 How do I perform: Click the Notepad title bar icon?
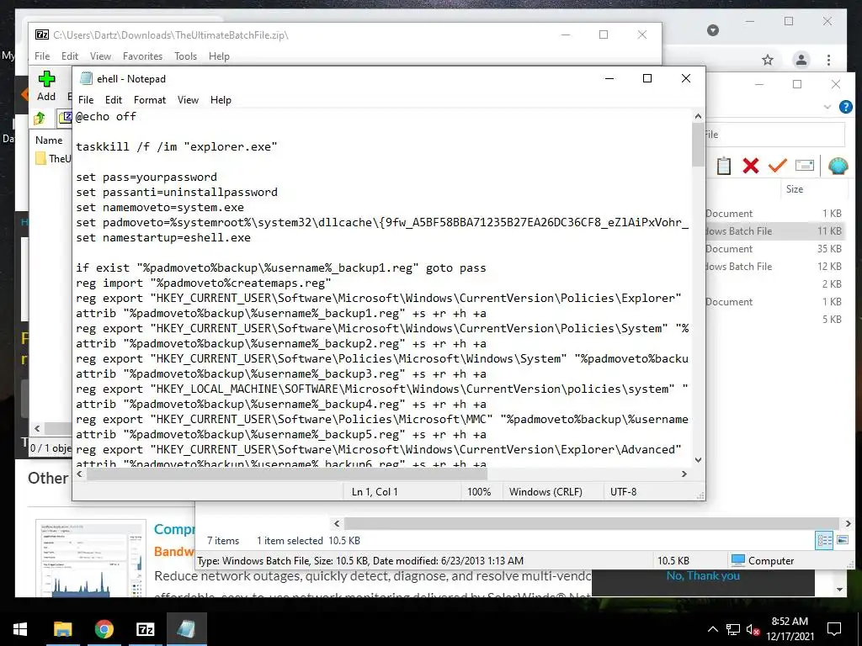tap(86, 78)
